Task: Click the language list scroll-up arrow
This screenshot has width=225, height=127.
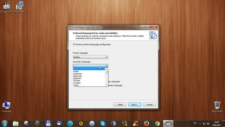Action: tap(107, 69)
